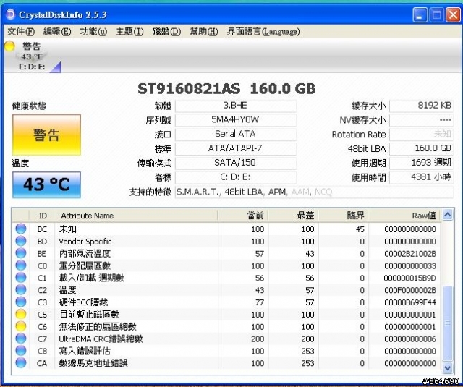Screen dimensions: 463x387
Task: Click the status icon for row C7
Action: (21, 339)
